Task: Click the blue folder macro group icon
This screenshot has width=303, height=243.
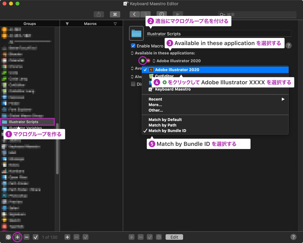Action: (136, 33)
